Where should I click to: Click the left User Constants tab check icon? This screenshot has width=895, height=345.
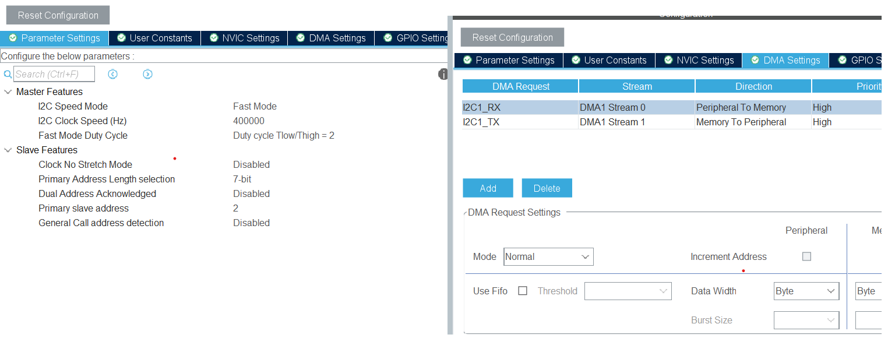coord(121,38)
